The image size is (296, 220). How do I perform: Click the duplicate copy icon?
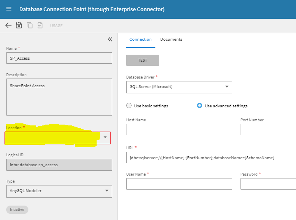30,25
